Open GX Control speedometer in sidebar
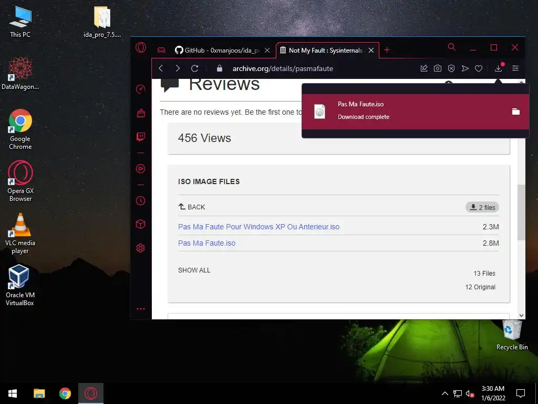538x404 pixels. (x=141, y=89)
